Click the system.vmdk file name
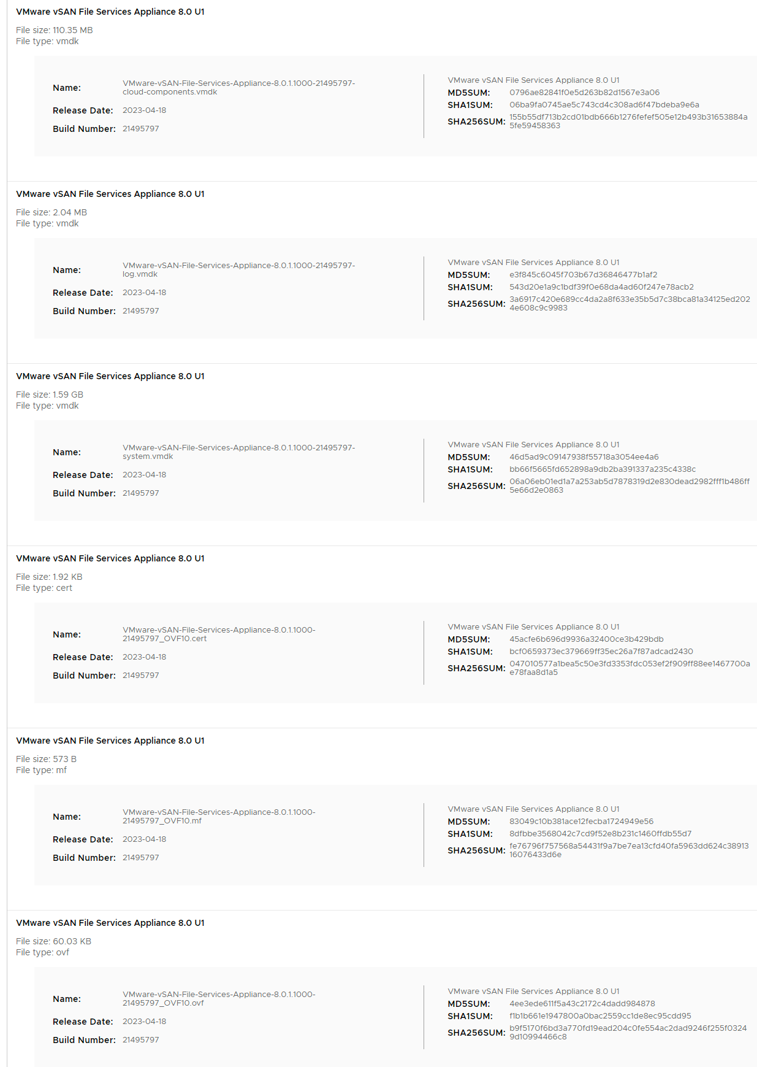 coord(238,452)
